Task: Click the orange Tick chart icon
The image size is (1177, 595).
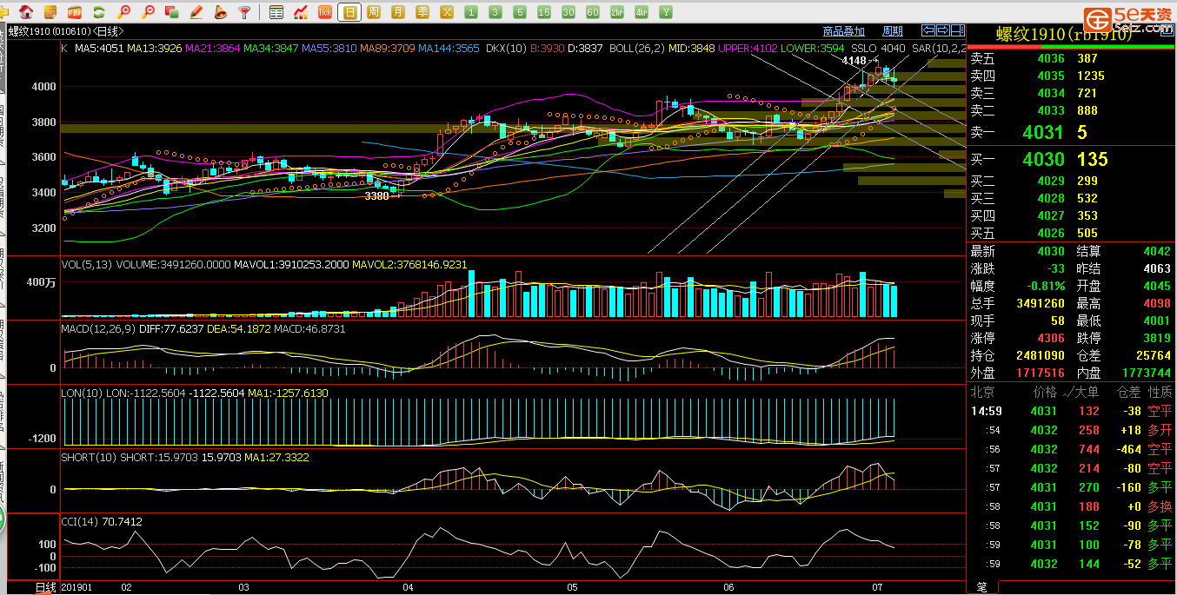Action: (325, 12)
